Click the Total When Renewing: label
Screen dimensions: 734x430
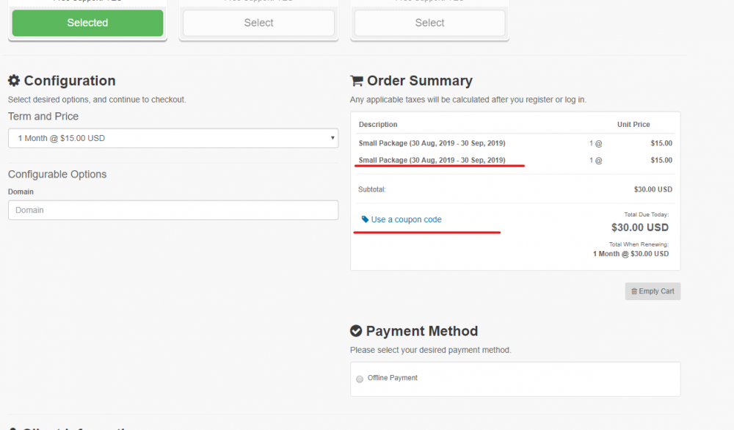pyautogui.click(x=639, y=244)
